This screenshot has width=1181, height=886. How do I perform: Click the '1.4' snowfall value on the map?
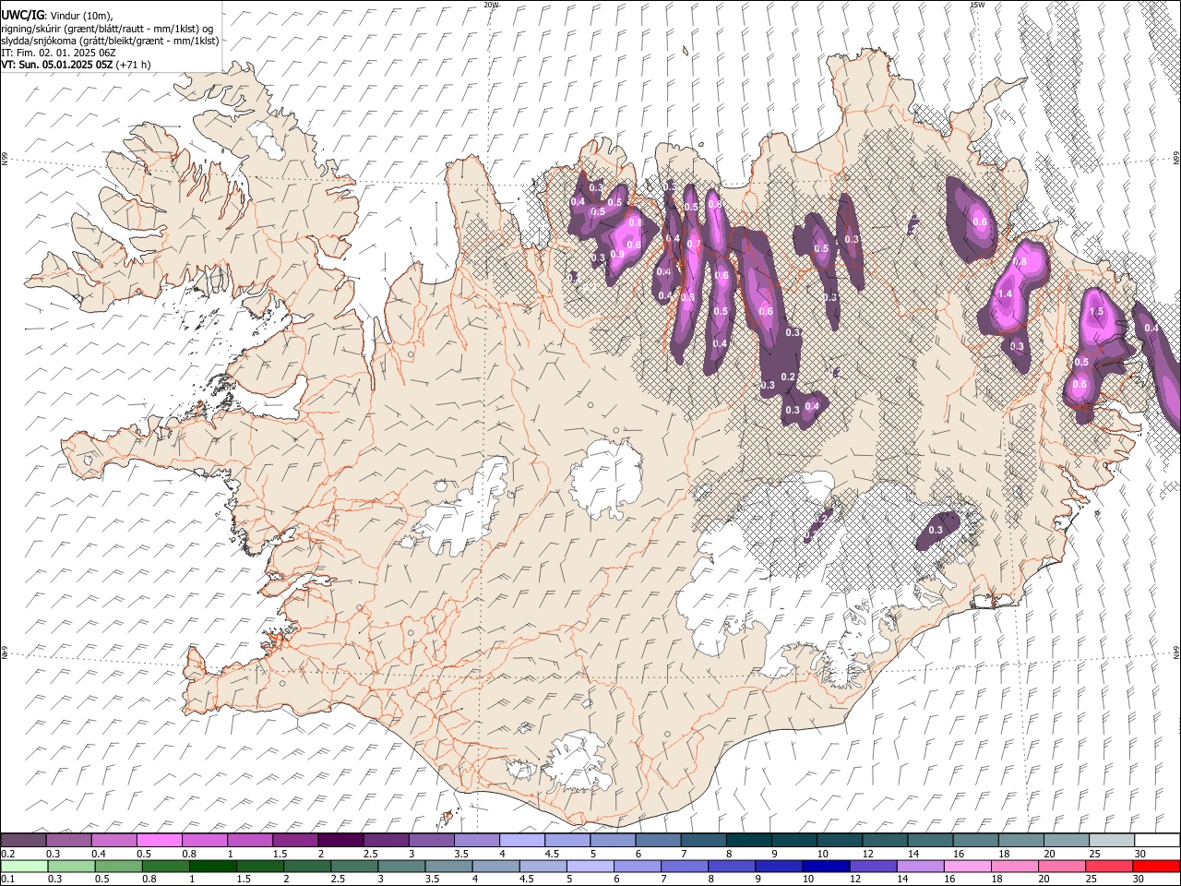point(1005,294)
